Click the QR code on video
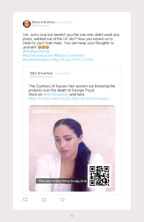This screenshot has height=222, width=144. (x=99, y=176)
